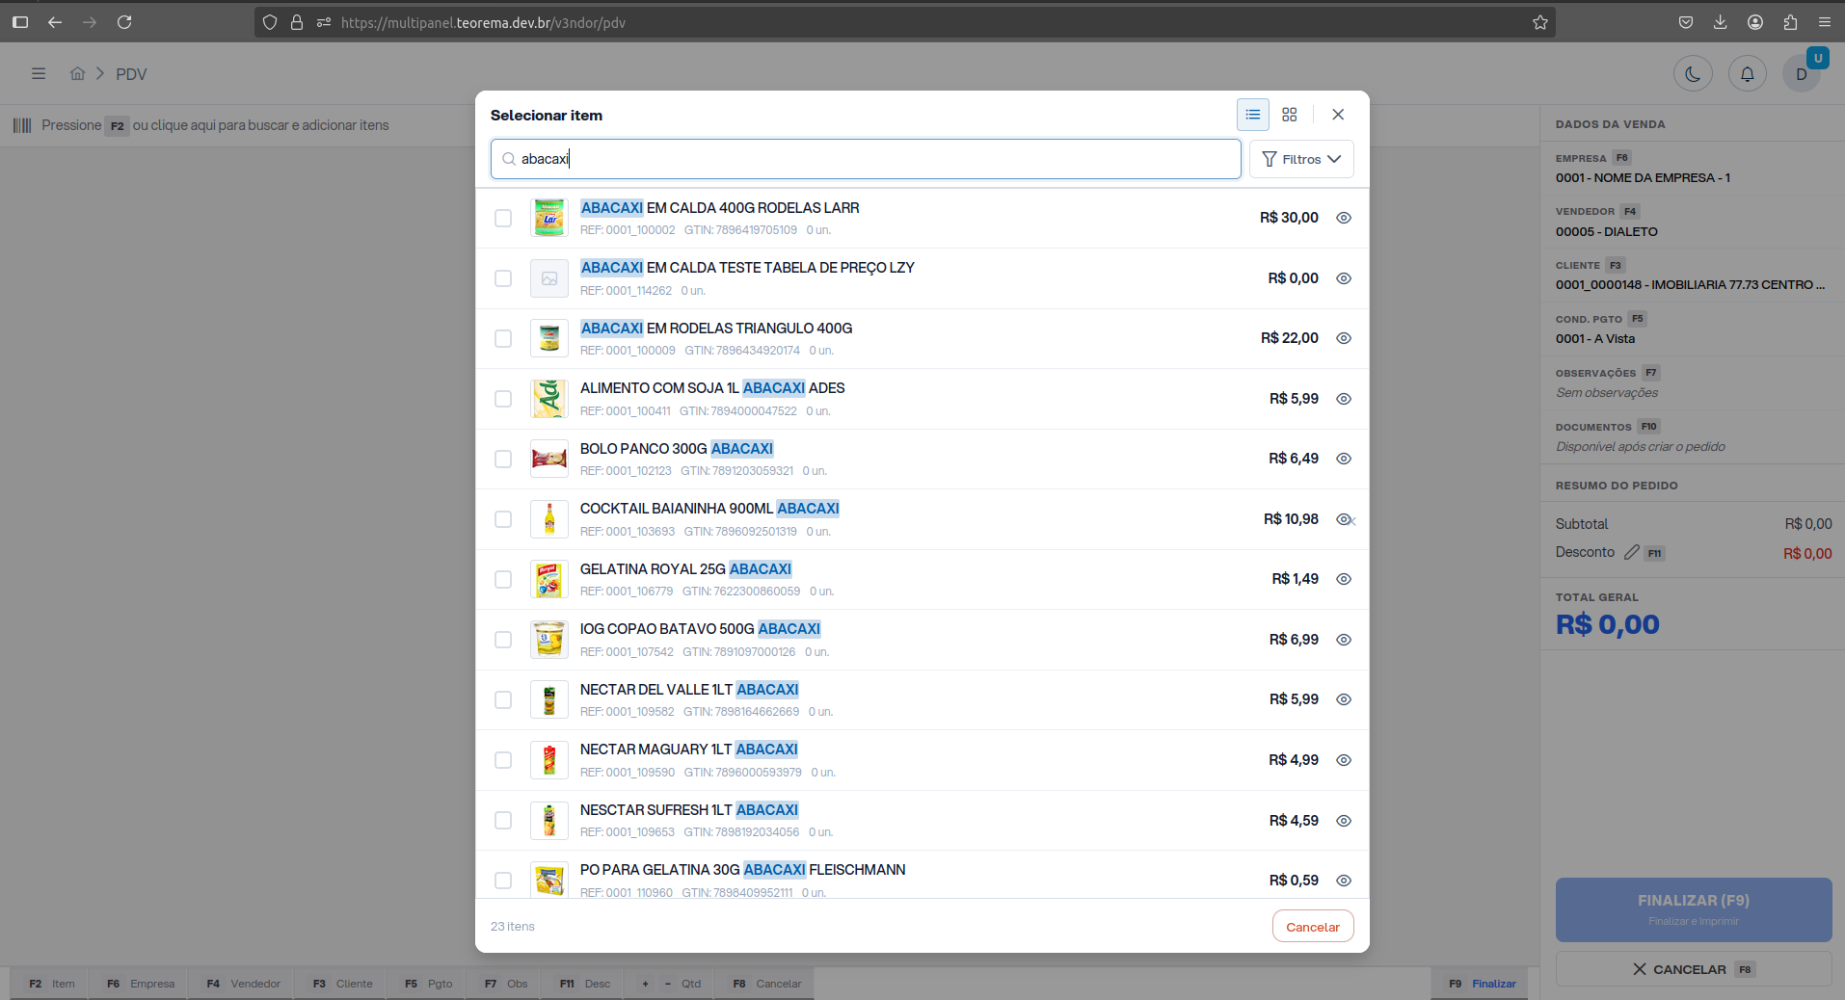
Task: Check PO PARA GELATINA 30G ABACAXI FLEISCHMANN
Action: pos(503,881)
